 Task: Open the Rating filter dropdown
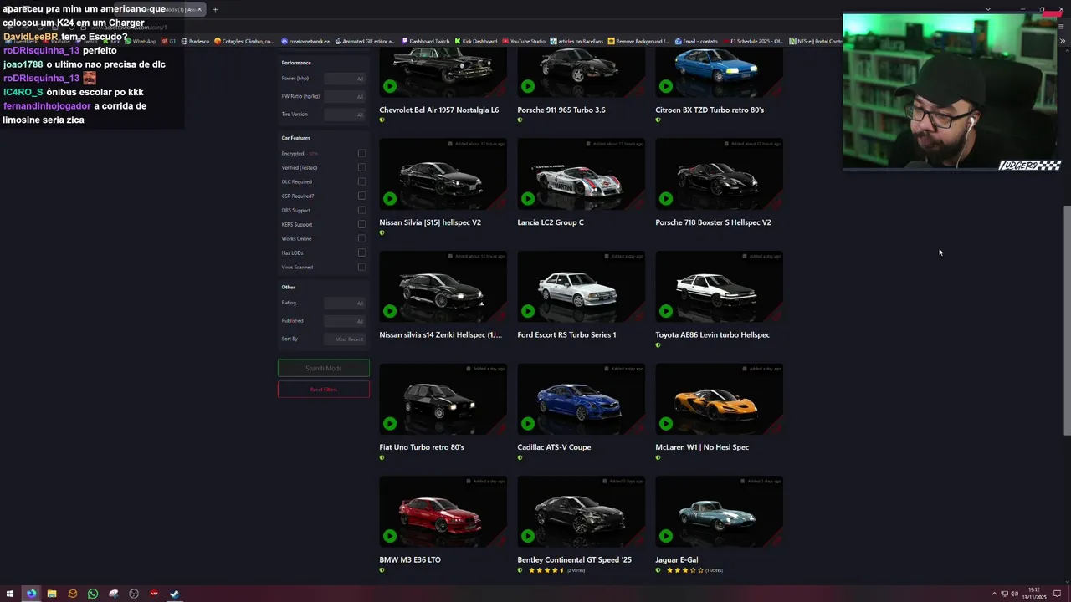pos(345,303)
